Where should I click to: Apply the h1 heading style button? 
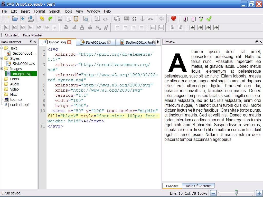[7, 27]
